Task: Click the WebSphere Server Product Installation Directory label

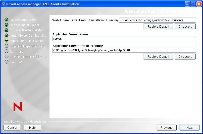Action: pos(85,20)
